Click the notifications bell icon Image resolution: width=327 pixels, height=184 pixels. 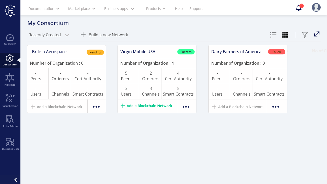[299, 8]
